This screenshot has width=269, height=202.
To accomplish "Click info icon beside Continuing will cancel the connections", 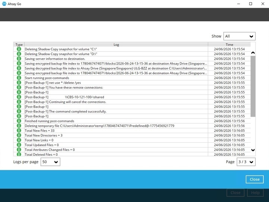I will 19,102.
